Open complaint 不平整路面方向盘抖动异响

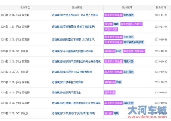click(x=72, y=51)
